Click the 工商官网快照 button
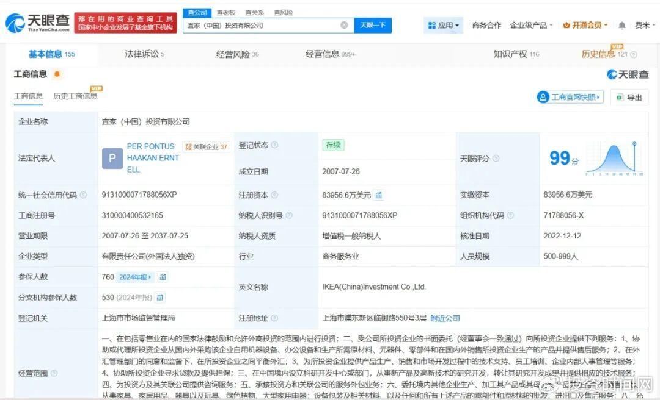The image size is (660, 400). click(x=570, y=98)
